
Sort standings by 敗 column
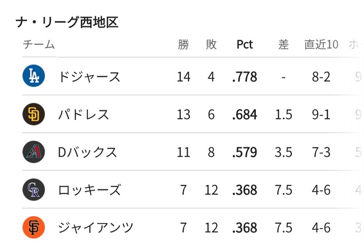[211, 44]
